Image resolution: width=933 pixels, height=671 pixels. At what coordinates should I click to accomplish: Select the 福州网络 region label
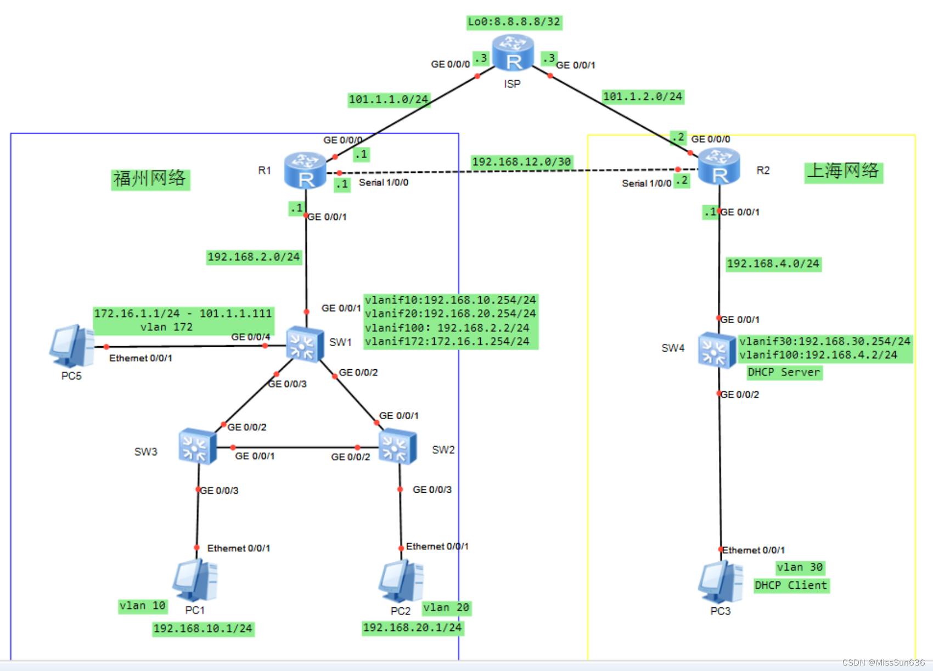pyautogui.click(x=150, y=179)
